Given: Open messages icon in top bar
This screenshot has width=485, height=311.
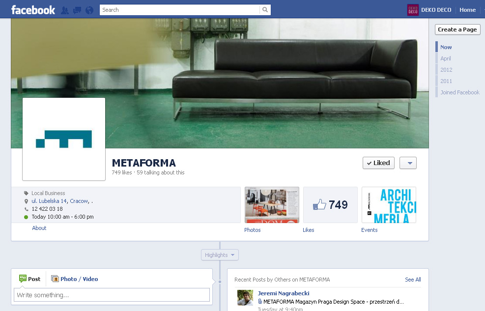Looking at the screenshot, I should 77,10.
